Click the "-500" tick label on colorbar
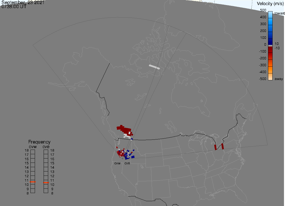 (262, 79)
